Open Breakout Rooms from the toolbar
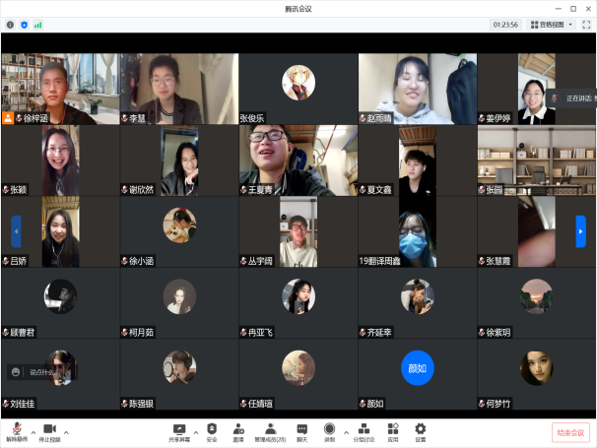This screenshot has width=597, height=448. tap(365, 430)
